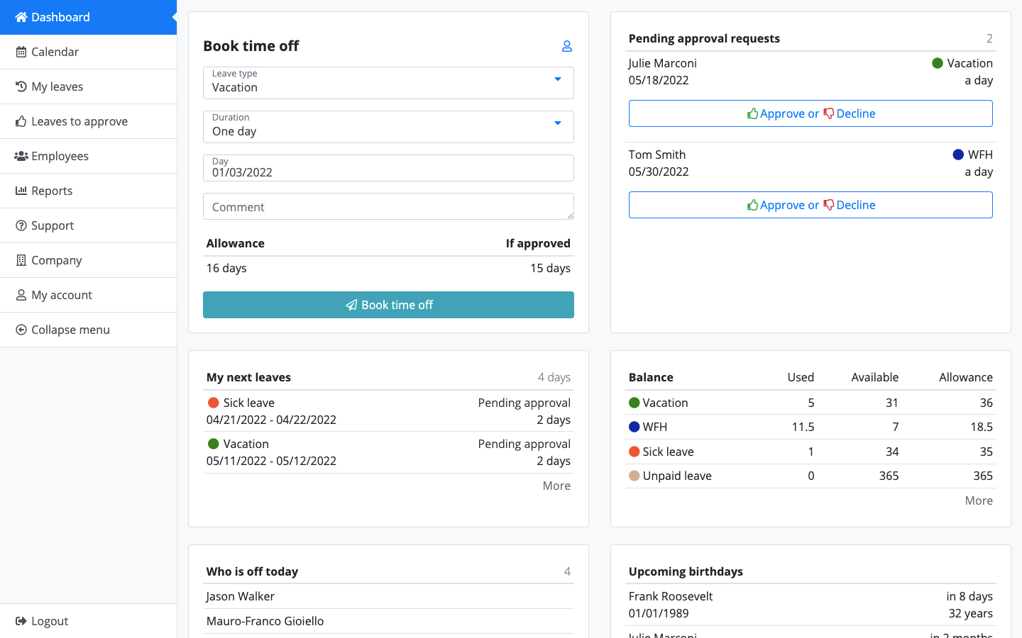Click the Day date field
Image resolution: width=1022 pixels, height=638 pixels.
(x=388, y=168)
